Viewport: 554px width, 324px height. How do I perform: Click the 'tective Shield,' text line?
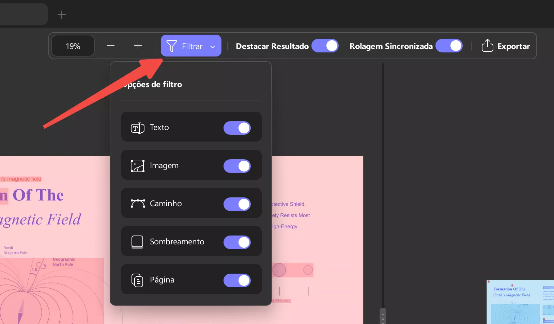(x=289, y=204)
